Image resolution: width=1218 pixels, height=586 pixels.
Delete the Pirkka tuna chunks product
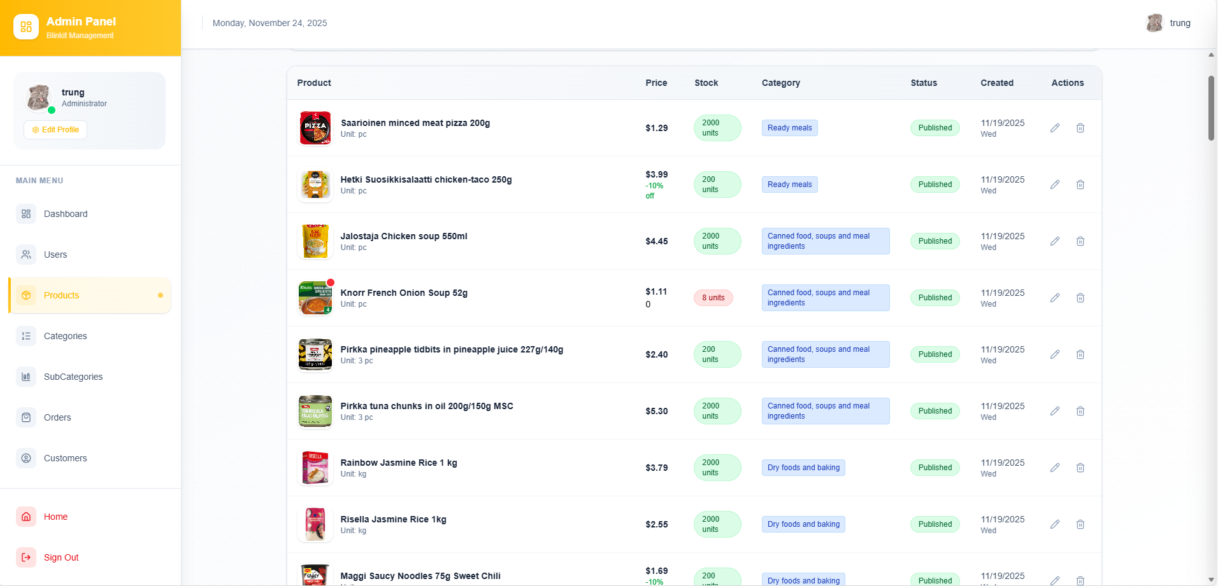(1080, 411)
